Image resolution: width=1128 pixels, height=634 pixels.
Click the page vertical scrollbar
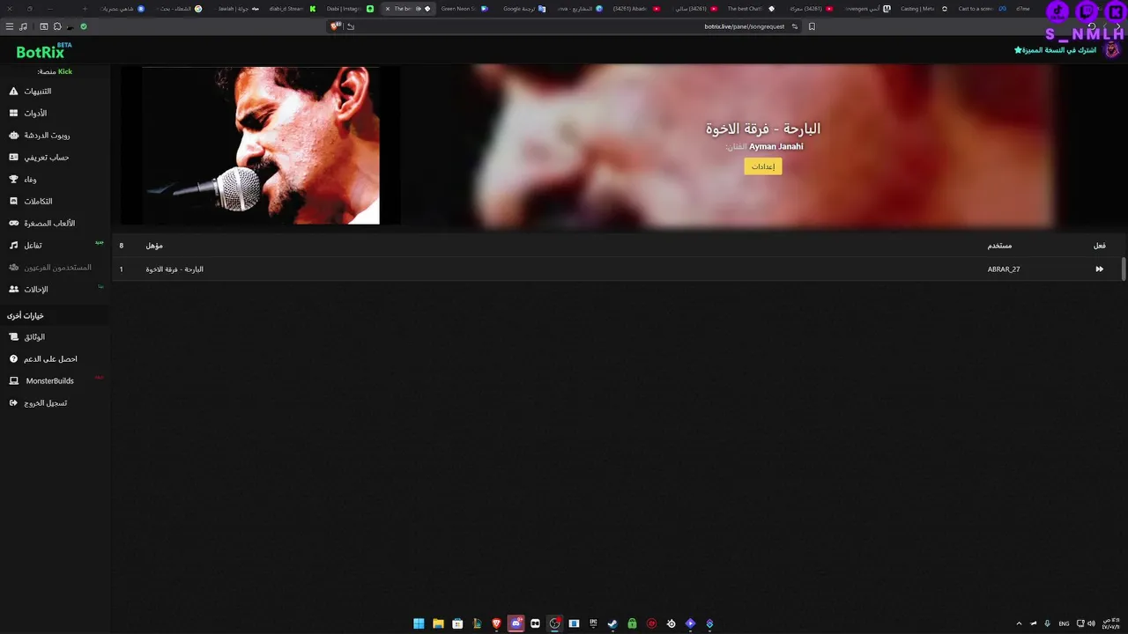[1124, 269]
